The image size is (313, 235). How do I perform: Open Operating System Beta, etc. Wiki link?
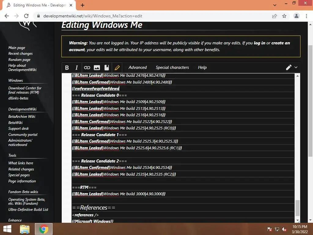(27, 201)
